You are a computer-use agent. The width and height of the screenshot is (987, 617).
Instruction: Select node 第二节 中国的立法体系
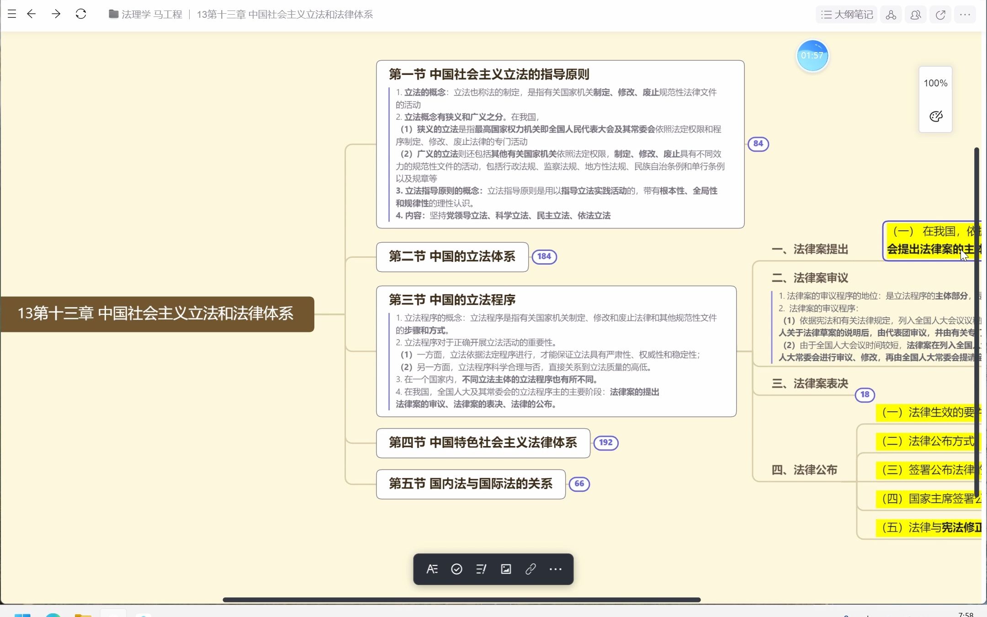point(452,256)
